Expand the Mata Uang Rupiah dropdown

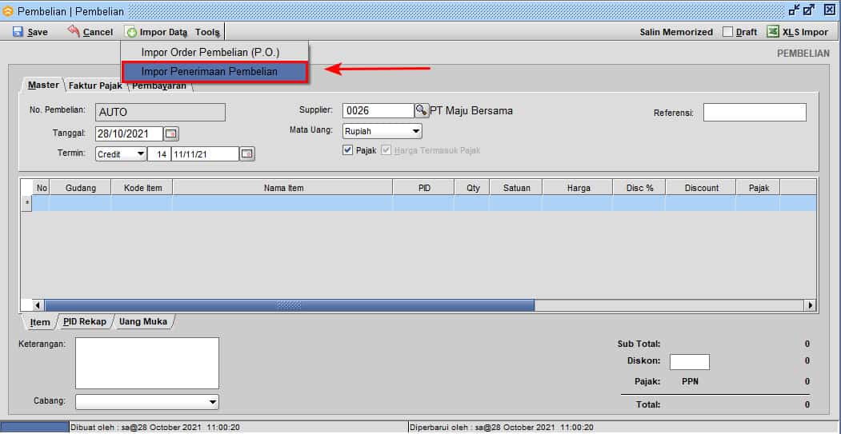tap(416, 131)
